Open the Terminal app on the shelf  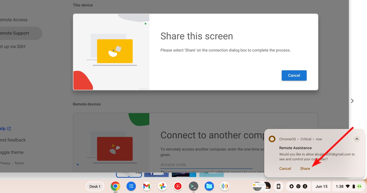click(193, 186)
